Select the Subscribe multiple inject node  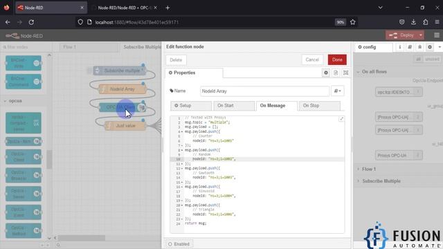120,71
